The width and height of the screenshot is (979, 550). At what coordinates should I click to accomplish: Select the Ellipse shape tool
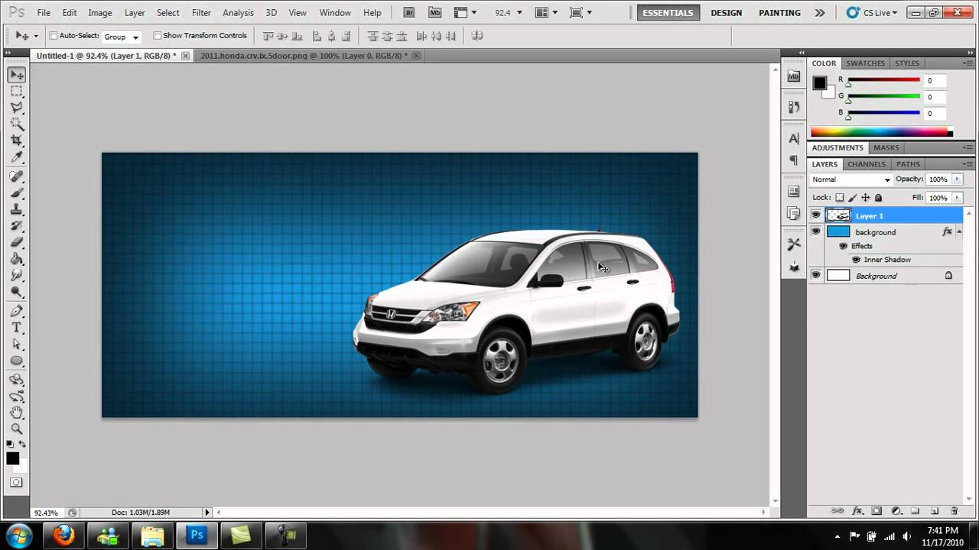16,361
